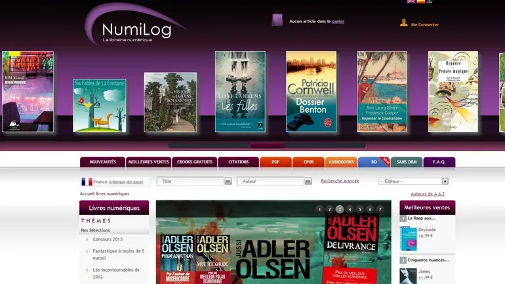Expand Les incontournables de 2012 entry

tap(87, 270)
